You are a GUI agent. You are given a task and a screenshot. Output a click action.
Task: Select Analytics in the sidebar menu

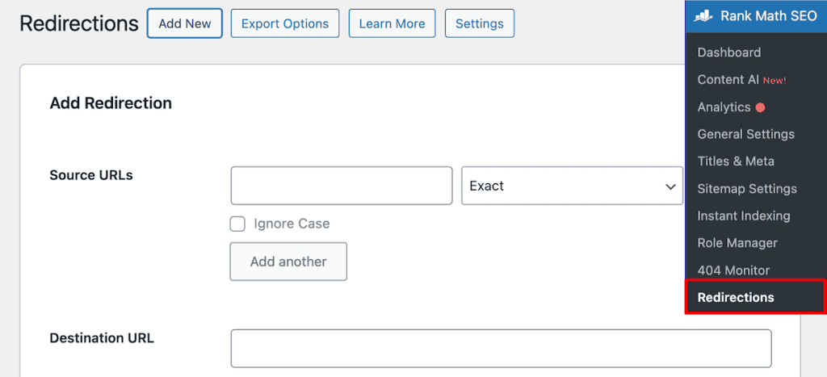pos(724,107)
